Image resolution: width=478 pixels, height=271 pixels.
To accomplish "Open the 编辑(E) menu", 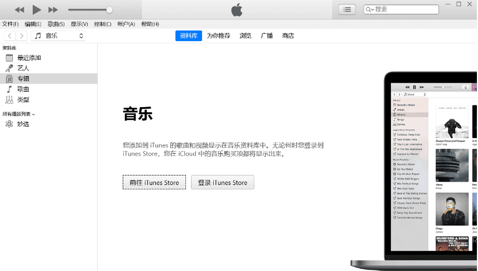I will 33,24.
